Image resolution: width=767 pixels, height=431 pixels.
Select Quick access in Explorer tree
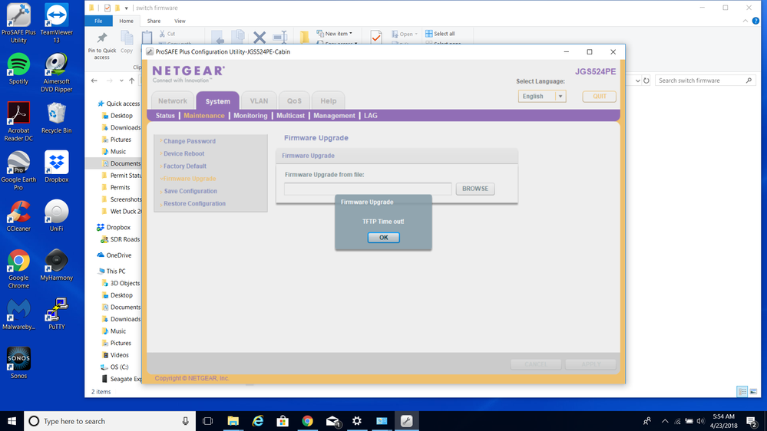pyautogui.click(x=119, y=104)
